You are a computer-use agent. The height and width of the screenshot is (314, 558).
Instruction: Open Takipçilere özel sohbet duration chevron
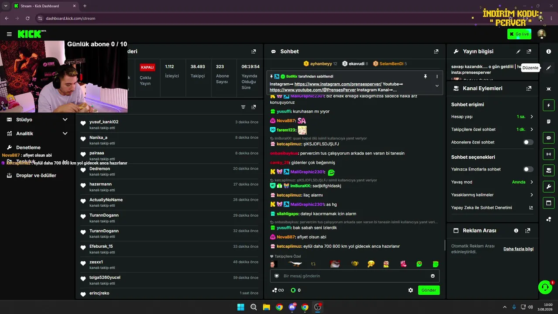coord(531,130)
